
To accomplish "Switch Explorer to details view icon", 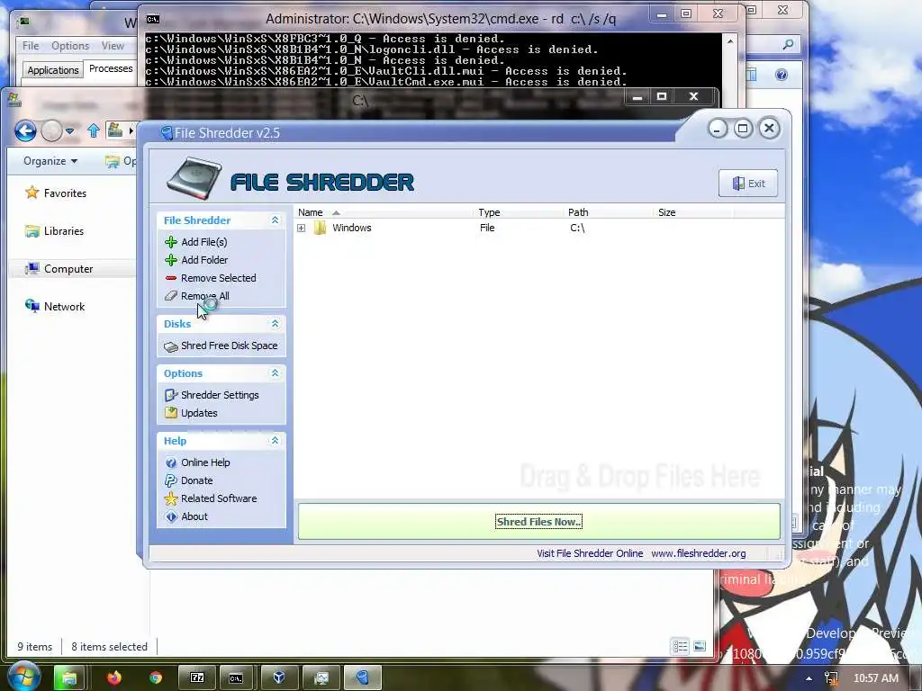I will (x=681, y=646).
